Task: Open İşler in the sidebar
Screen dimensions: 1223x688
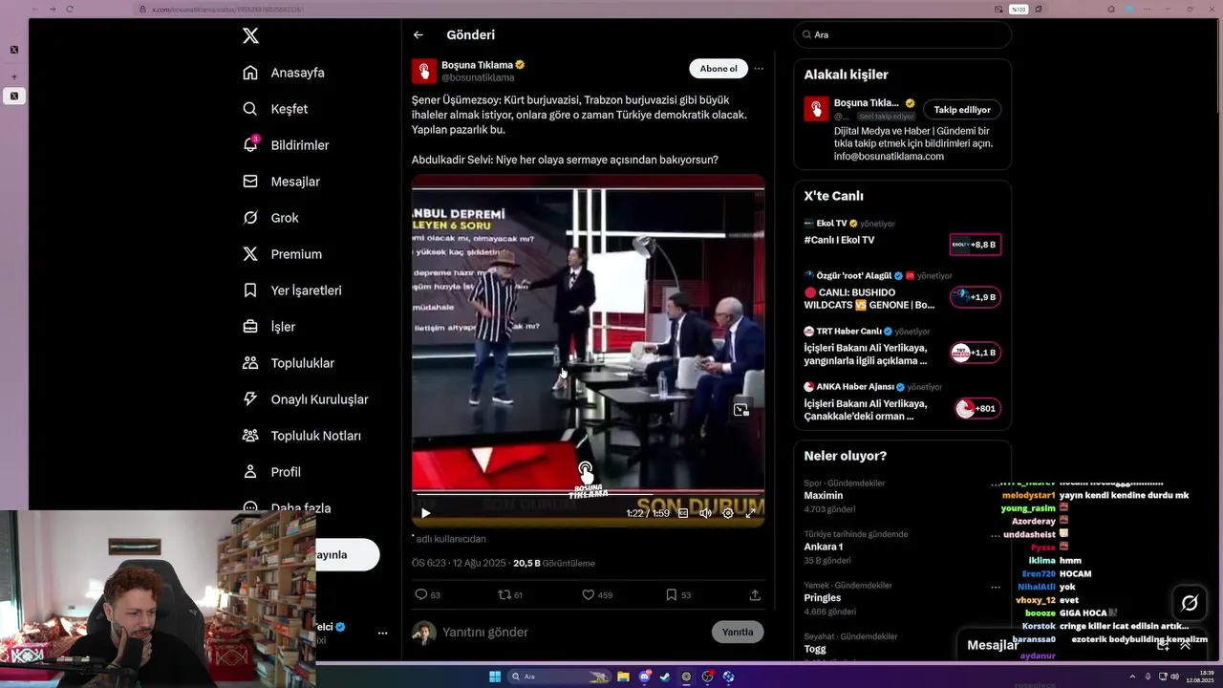Action: tap(269, 327)
